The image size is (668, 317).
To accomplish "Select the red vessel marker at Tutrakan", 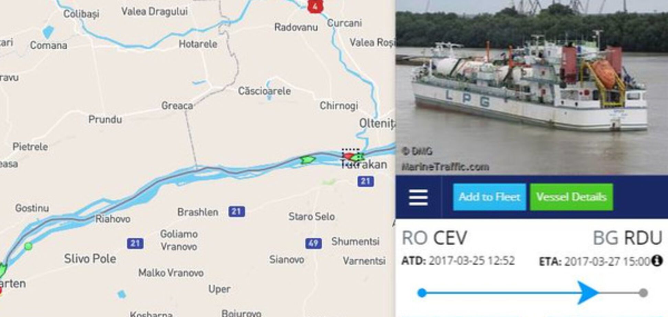I will (x=348, y=157).
